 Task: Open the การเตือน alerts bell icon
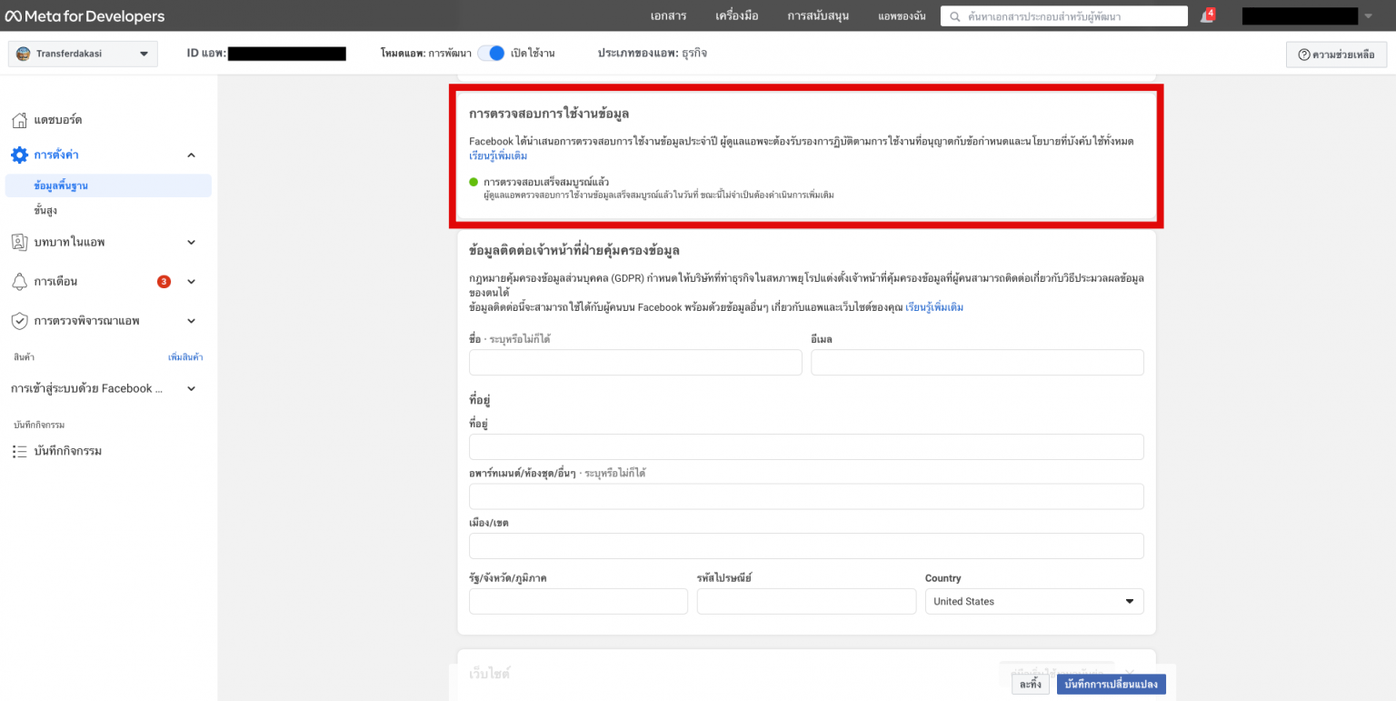click(x=19, y=281)
